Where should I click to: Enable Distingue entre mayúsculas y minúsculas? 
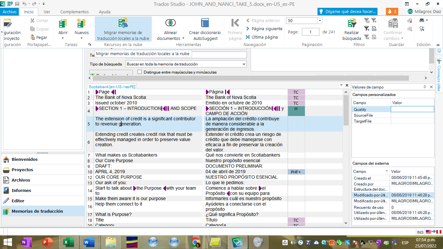(140, 72)
